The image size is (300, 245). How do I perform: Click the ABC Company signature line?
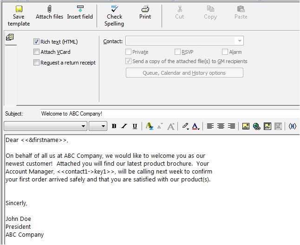click(25, 235)
